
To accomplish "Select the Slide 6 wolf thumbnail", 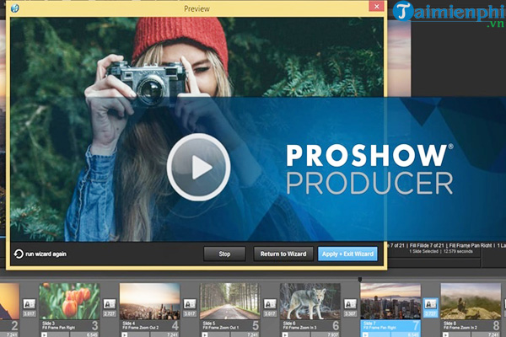I will 310,302.
